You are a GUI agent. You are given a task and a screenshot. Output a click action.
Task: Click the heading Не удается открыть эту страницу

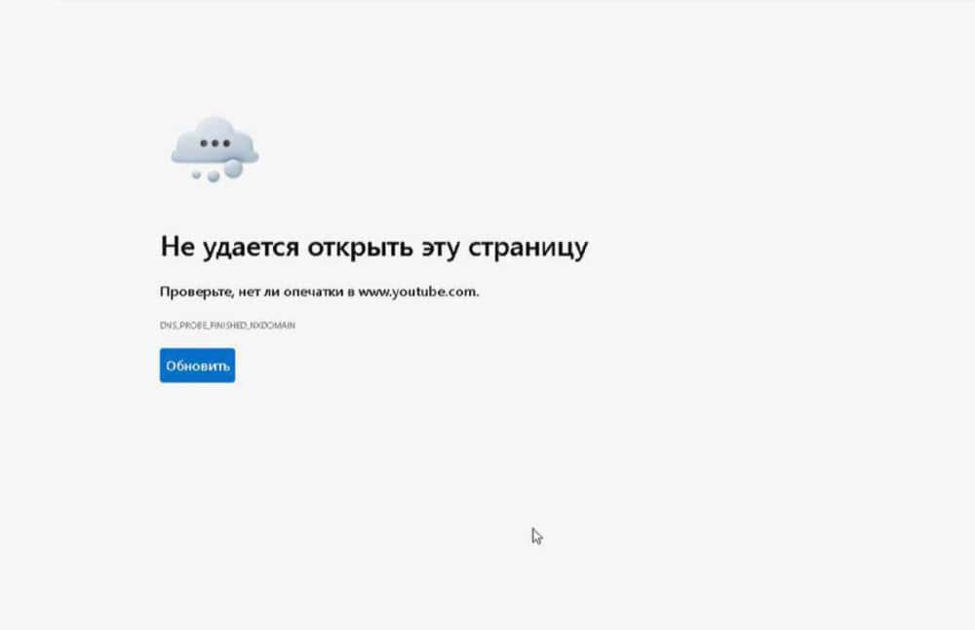(x=374, y=247)
